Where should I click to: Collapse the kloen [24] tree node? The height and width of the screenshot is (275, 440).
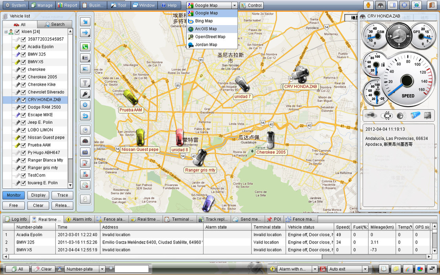click(5, 32)
